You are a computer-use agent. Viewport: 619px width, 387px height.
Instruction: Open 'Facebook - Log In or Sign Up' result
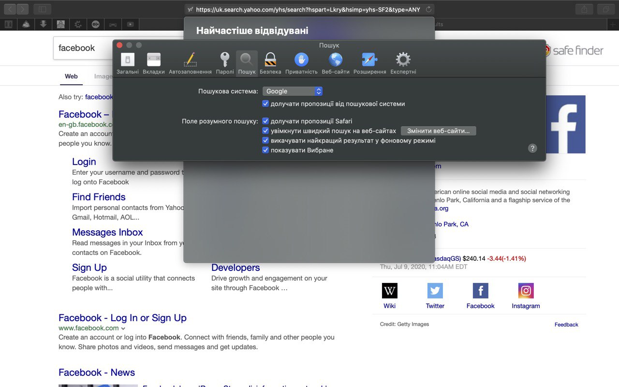click(x=122, y=318)
